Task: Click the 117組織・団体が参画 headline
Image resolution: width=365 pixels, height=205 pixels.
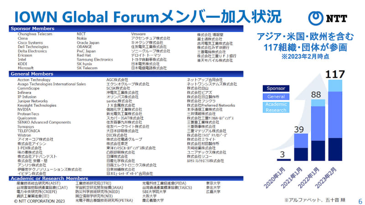Action: [x=305, y=47]
